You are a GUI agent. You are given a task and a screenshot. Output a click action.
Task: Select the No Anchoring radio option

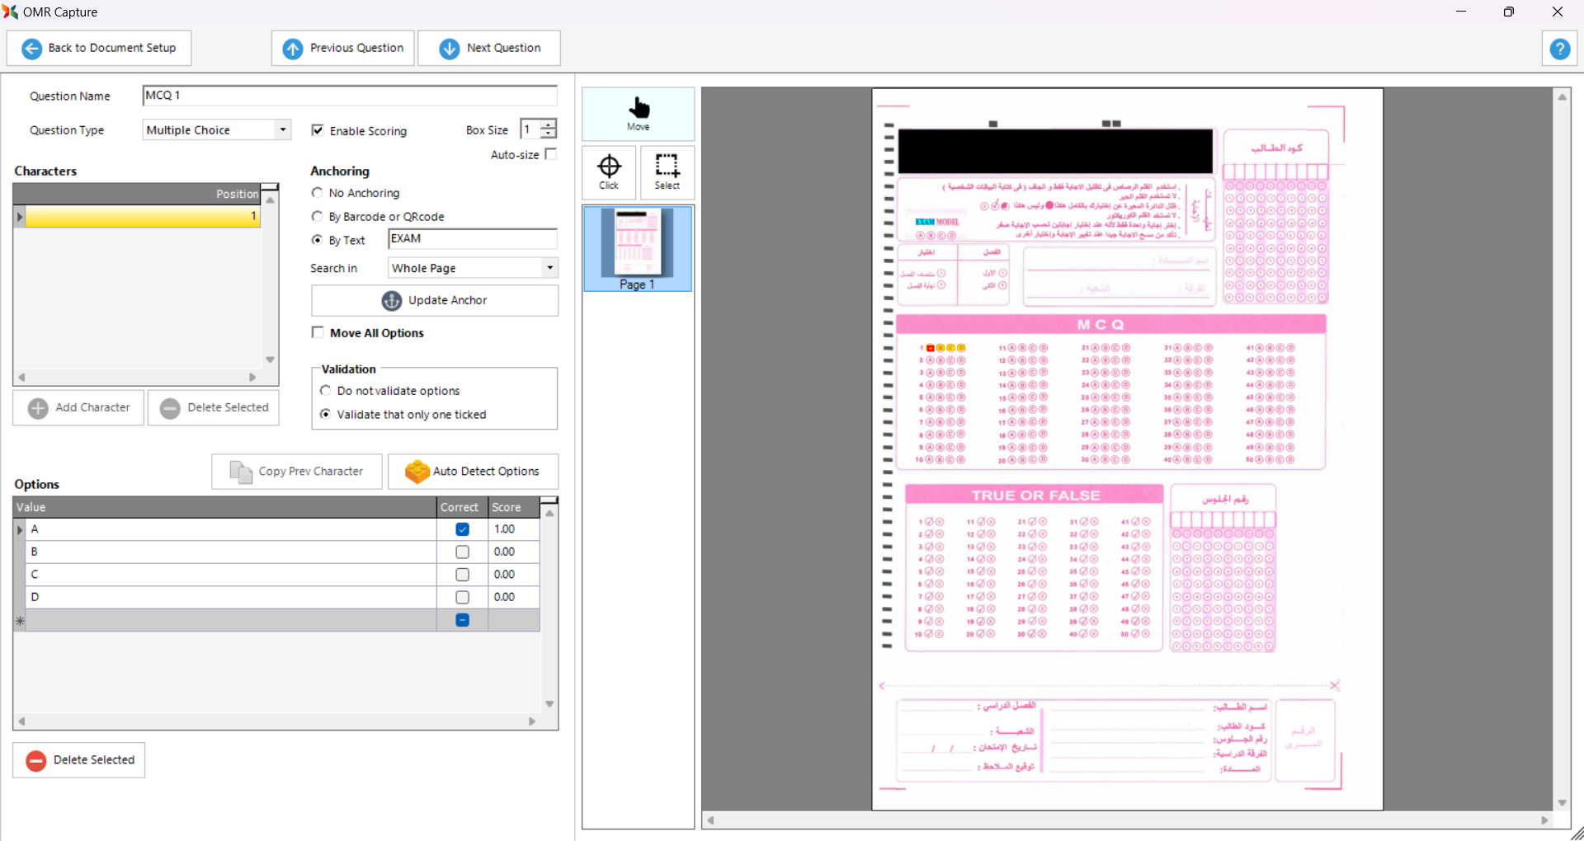click(x=318, y=193)
